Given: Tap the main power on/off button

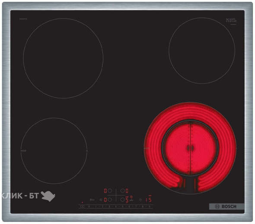Looking at the screenshot, I should click(x=82, y=206).
